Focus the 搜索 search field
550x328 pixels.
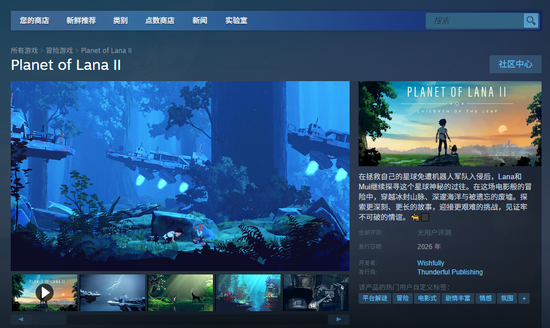(x=475, y=21)
